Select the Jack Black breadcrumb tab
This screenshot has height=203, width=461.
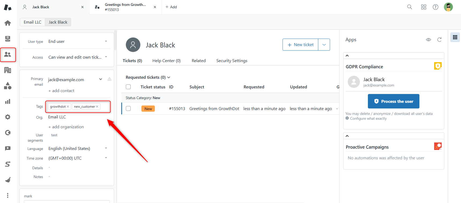58,22
